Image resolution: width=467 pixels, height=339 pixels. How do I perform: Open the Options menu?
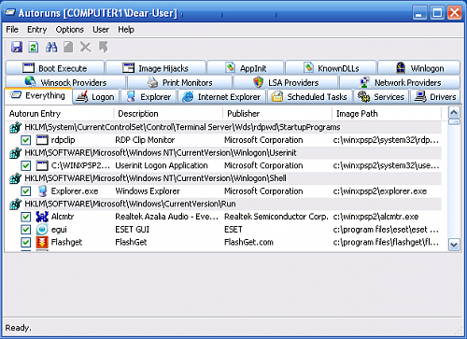[x=70, y=30]
